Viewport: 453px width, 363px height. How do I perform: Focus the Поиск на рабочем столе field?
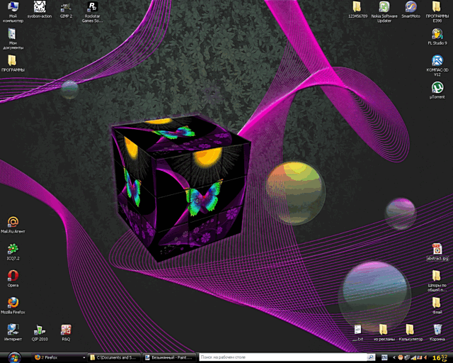pyautogui.click(x=283, y=357)
